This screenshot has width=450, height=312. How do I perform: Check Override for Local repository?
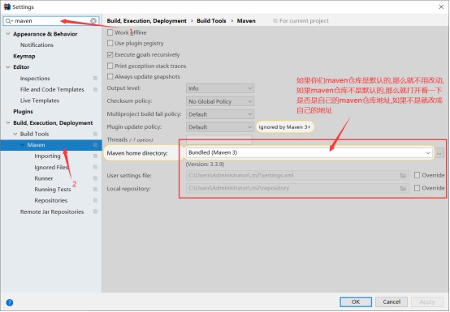417,188
